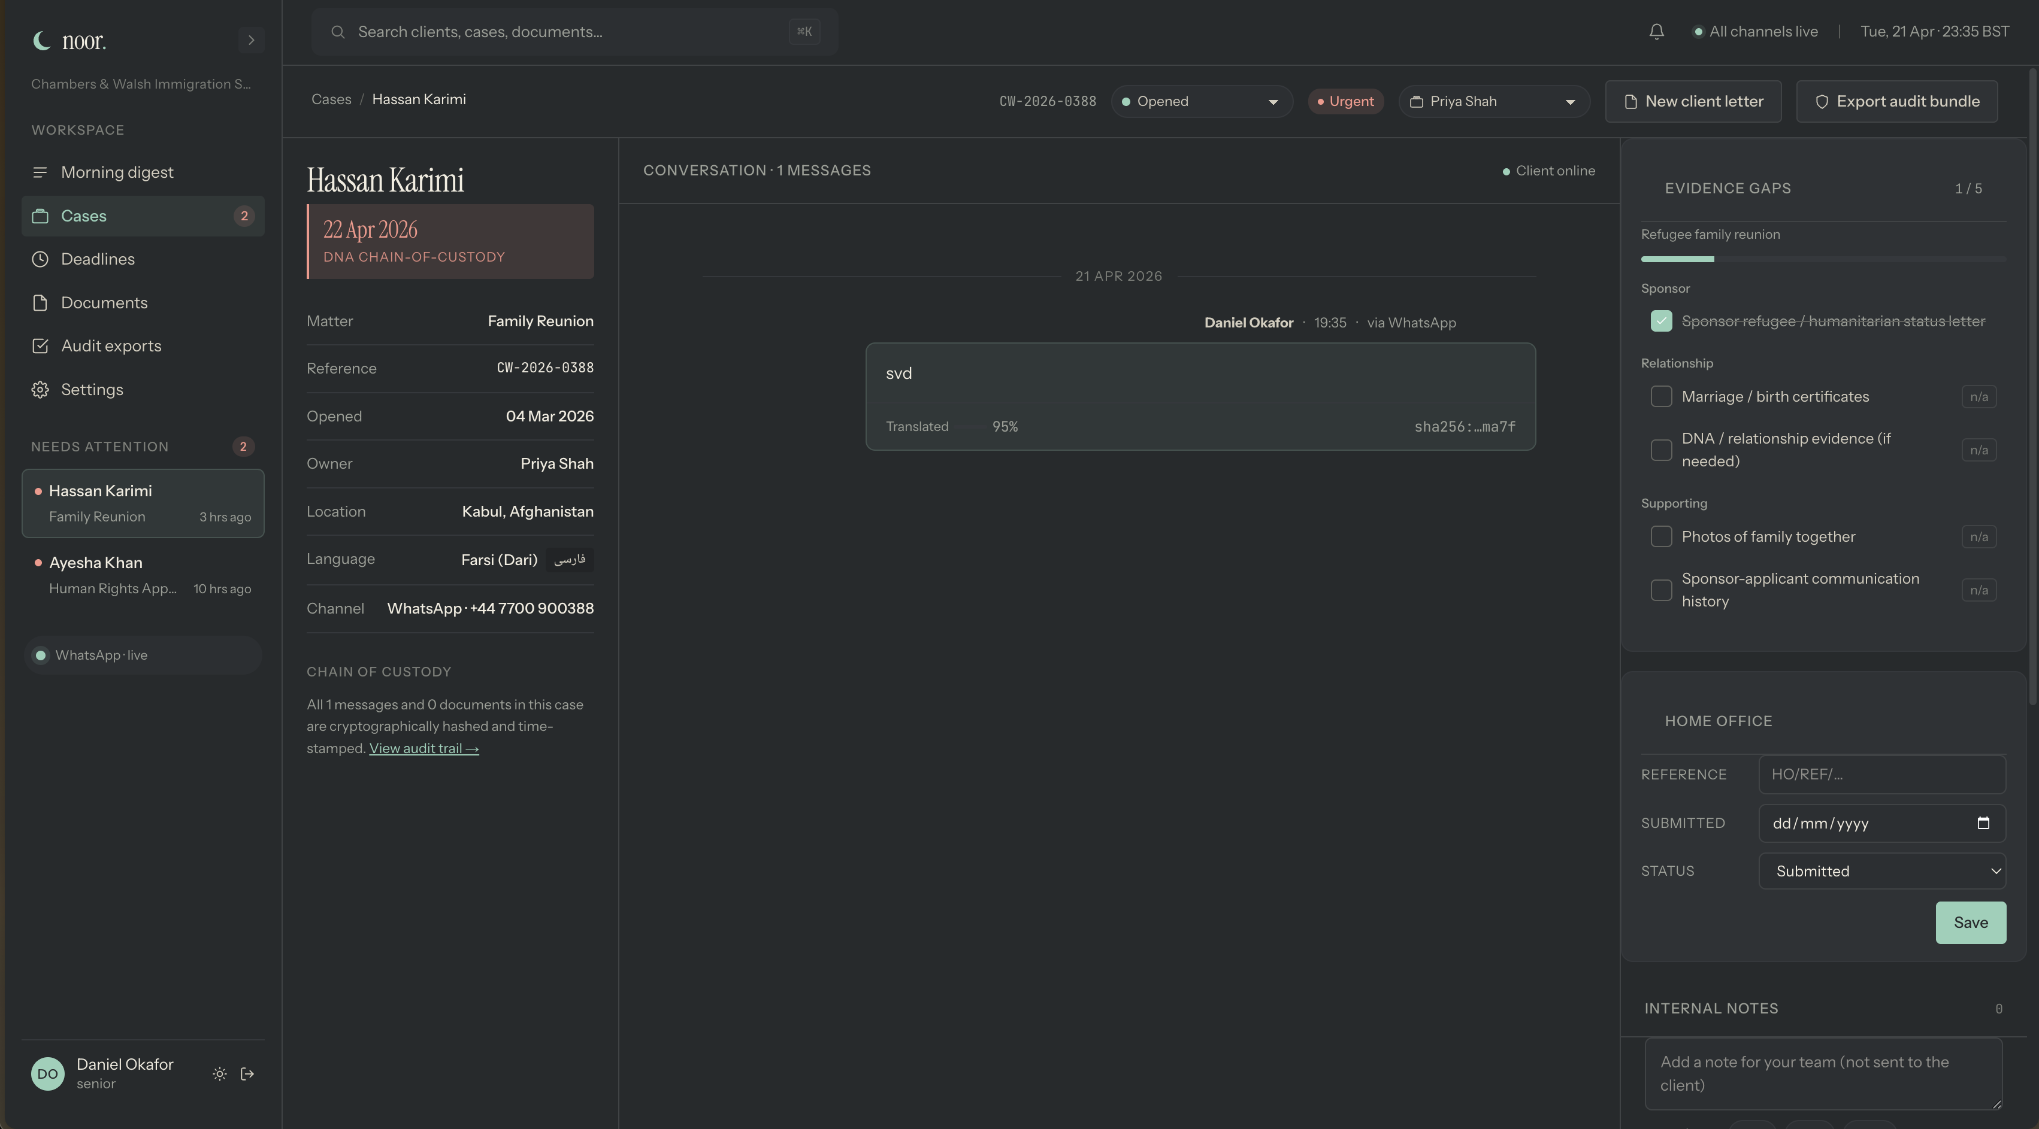Click the noor crescent moon logo
This screenshot has height=1129, width=2039.
pos(41,40)
